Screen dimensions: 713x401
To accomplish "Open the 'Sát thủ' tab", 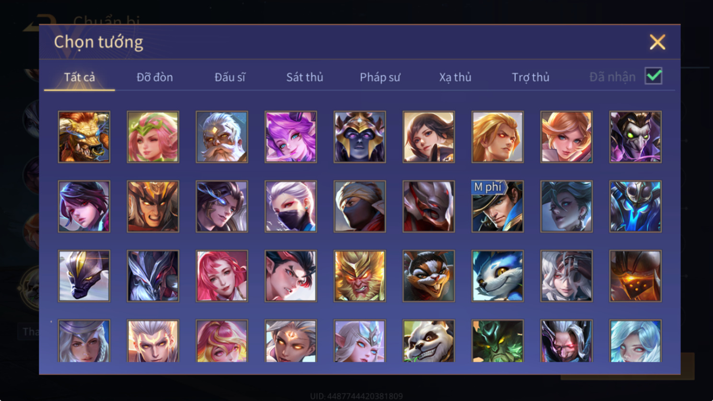I will 305,77.
